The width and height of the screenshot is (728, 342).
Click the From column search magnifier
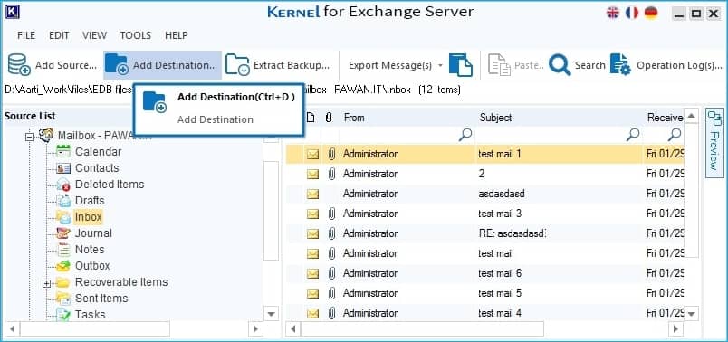click(x=465, y=135)
